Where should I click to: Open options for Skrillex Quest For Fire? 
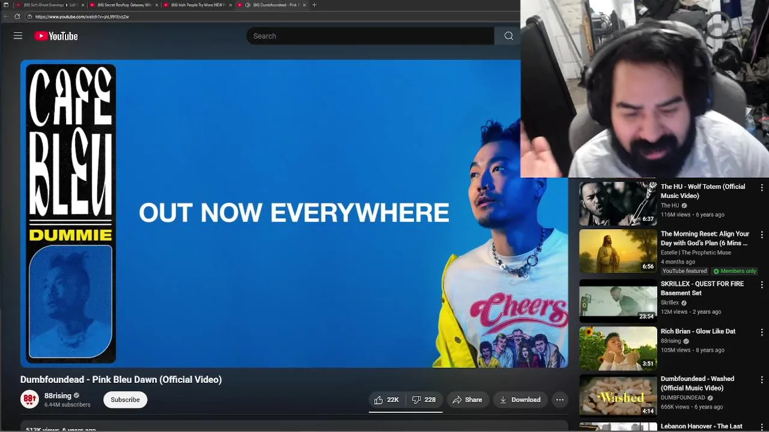point(762,285)
